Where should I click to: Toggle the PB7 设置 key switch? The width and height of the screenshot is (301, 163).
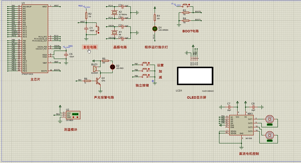(x=146, y=63)
